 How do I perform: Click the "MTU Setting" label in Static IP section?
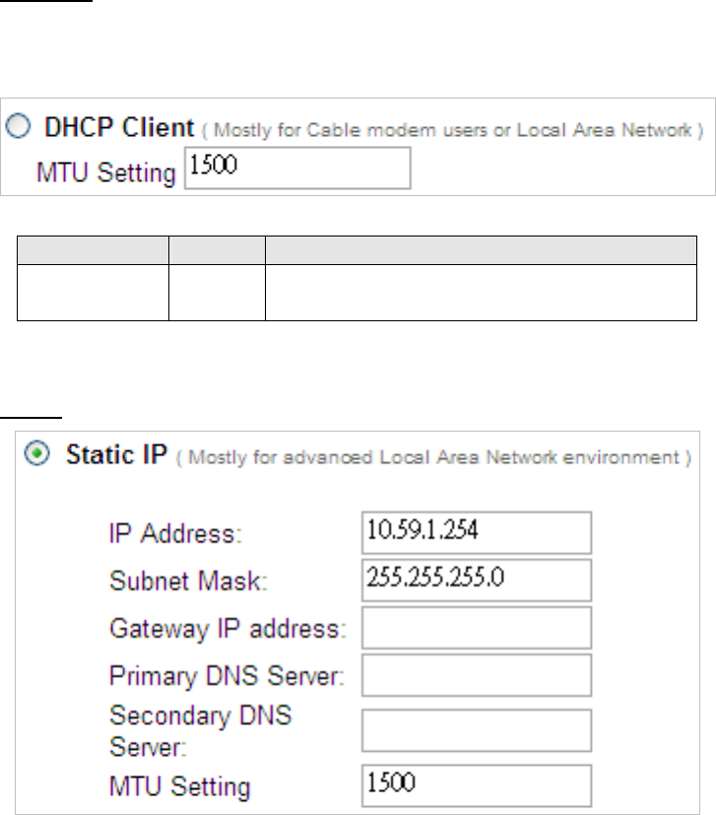[178, 787]
